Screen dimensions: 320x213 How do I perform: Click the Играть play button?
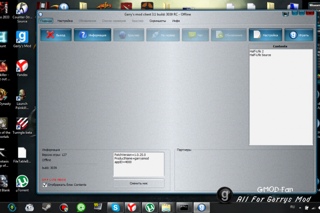pyautogui.click(x=299, y=35)
